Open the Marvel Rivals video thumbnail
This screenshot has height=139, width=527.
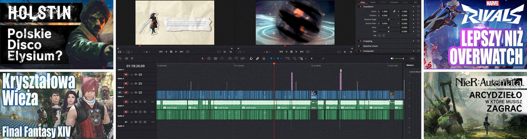475,34
